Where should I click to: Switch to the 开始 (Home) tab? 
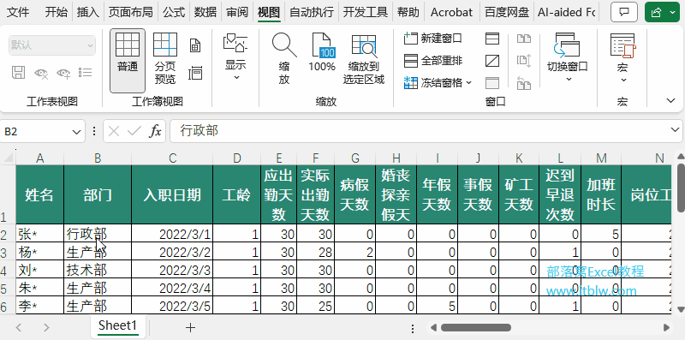tap(57, 12)
